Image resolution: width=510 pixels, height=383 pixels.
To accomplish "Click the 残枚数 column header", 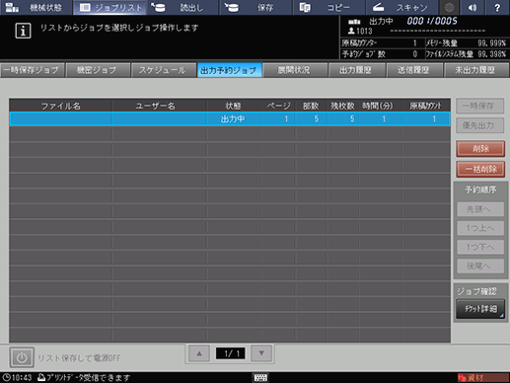I will click(342, 106).
